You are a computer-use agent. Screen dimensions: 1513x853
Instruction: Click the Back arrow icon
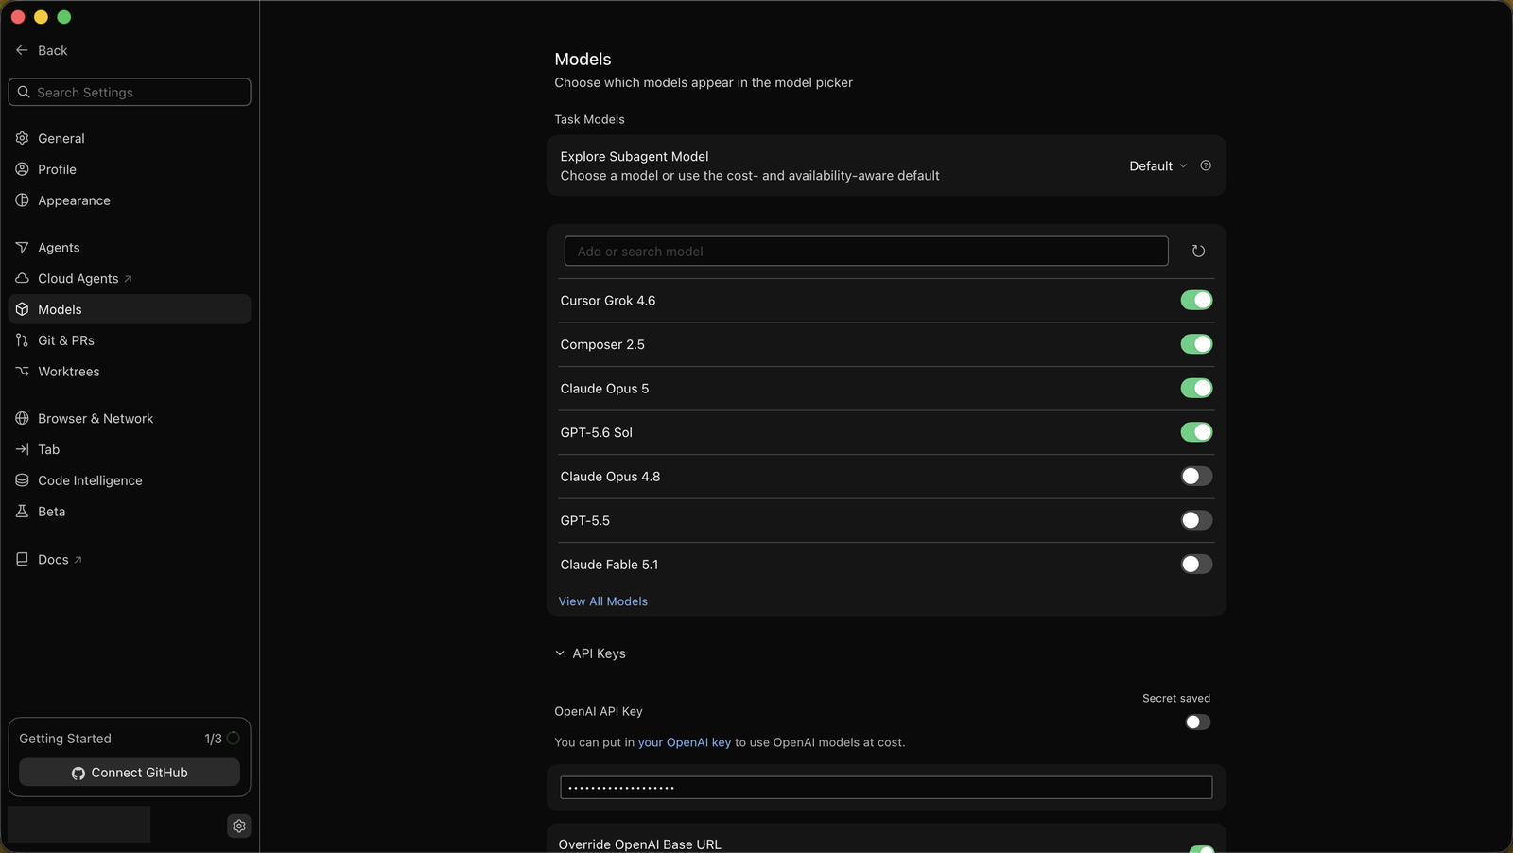point(22,50)
